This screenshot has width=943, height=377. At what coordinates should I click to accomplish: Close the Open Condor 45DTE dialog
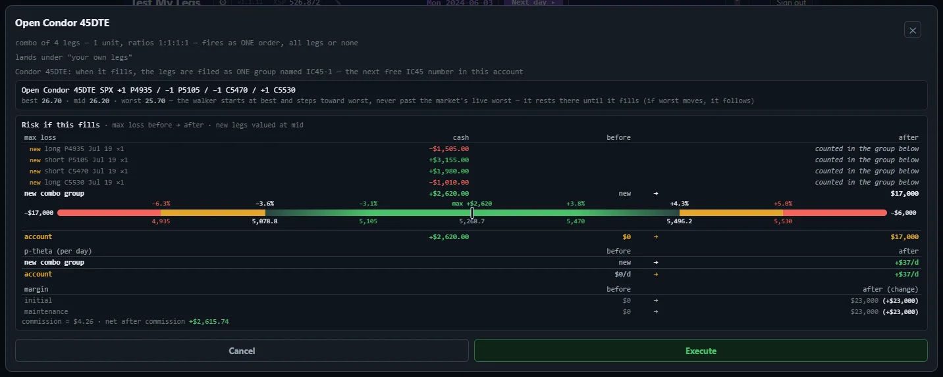[x=912, y=30]
